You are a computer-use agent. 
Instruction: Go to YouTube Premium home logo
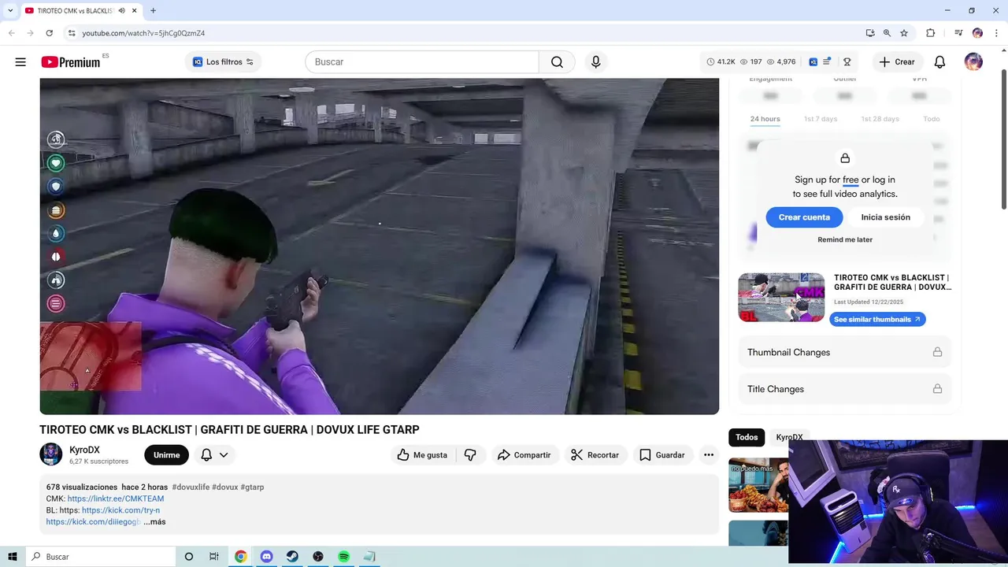71,62
